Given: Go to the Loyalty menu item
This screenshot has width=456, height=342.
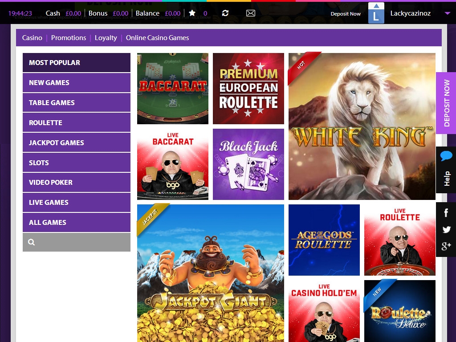Looking at the screenshot, I should 106,38.
